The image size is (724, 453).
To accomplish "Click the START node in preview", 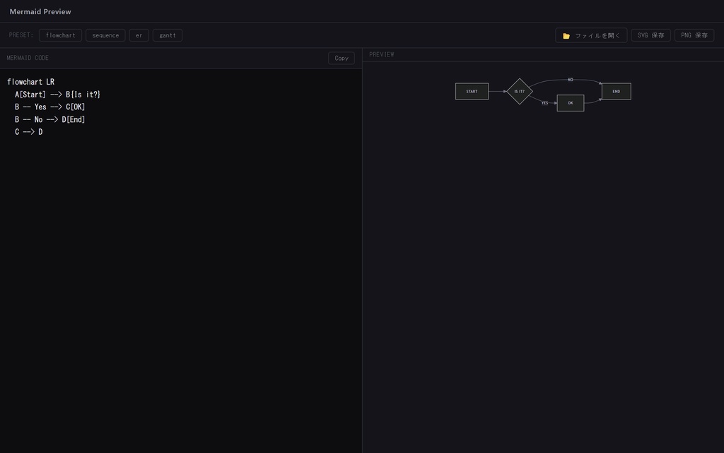I will pos(472,91).
